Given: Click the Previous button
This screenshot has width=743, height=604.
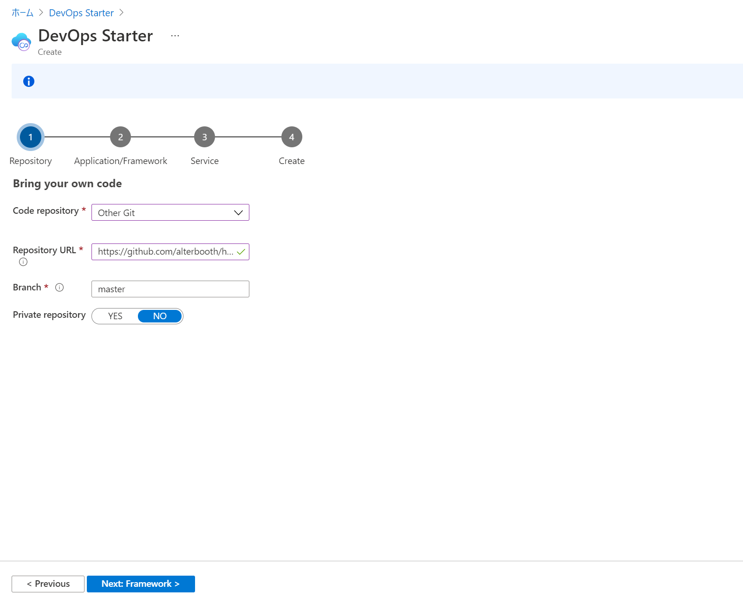Looking at the screenshot, I should pos(48,584).
